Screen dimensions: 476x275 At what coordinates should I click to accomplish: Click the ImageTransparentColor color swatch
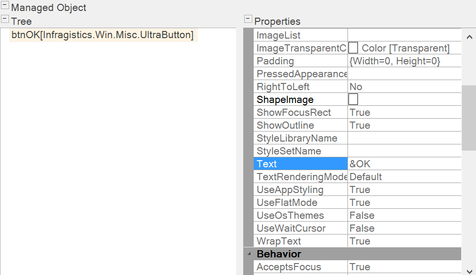[x=353, y=48]
